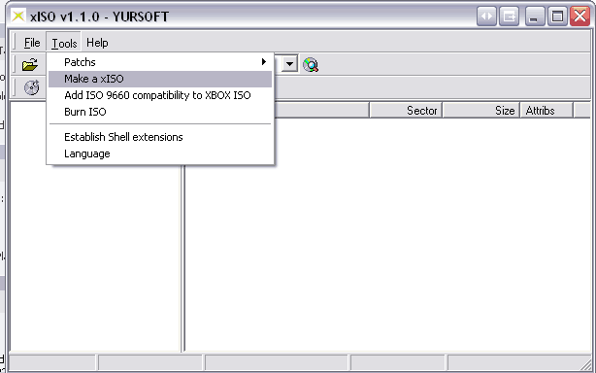Choose Establish Shell extensions
Viewport: 596px width, 373px height.
(160, 137)
